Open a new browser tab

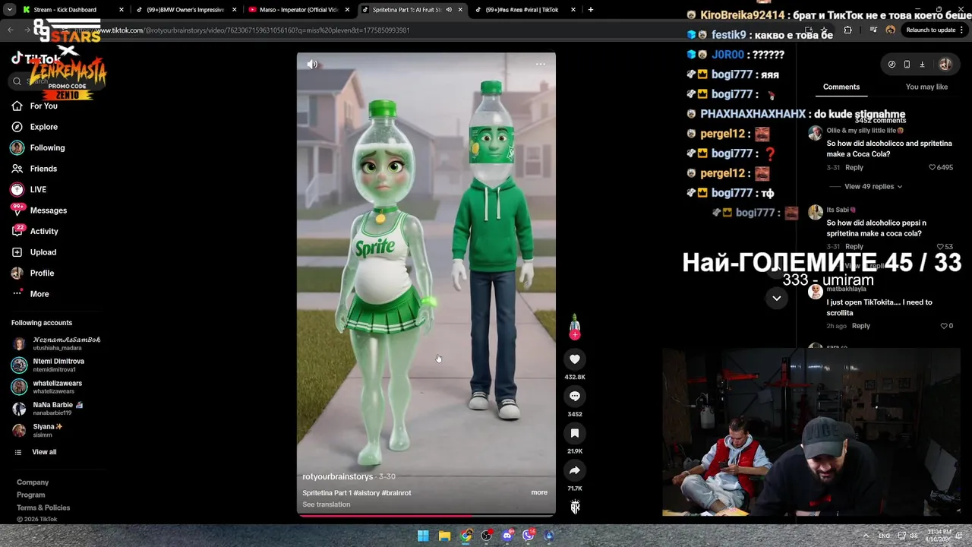click(x=591, y=10)
